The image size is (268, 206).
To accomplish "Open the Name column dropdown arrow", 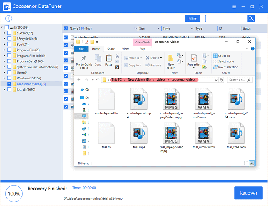I will pyautogui.click(x=135, y=29).
